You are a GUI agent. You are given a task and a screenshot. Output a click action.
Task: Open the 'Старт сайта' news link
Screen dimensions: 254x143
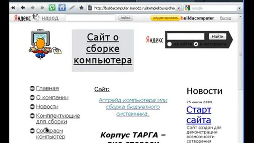click(x=199, y=115)
